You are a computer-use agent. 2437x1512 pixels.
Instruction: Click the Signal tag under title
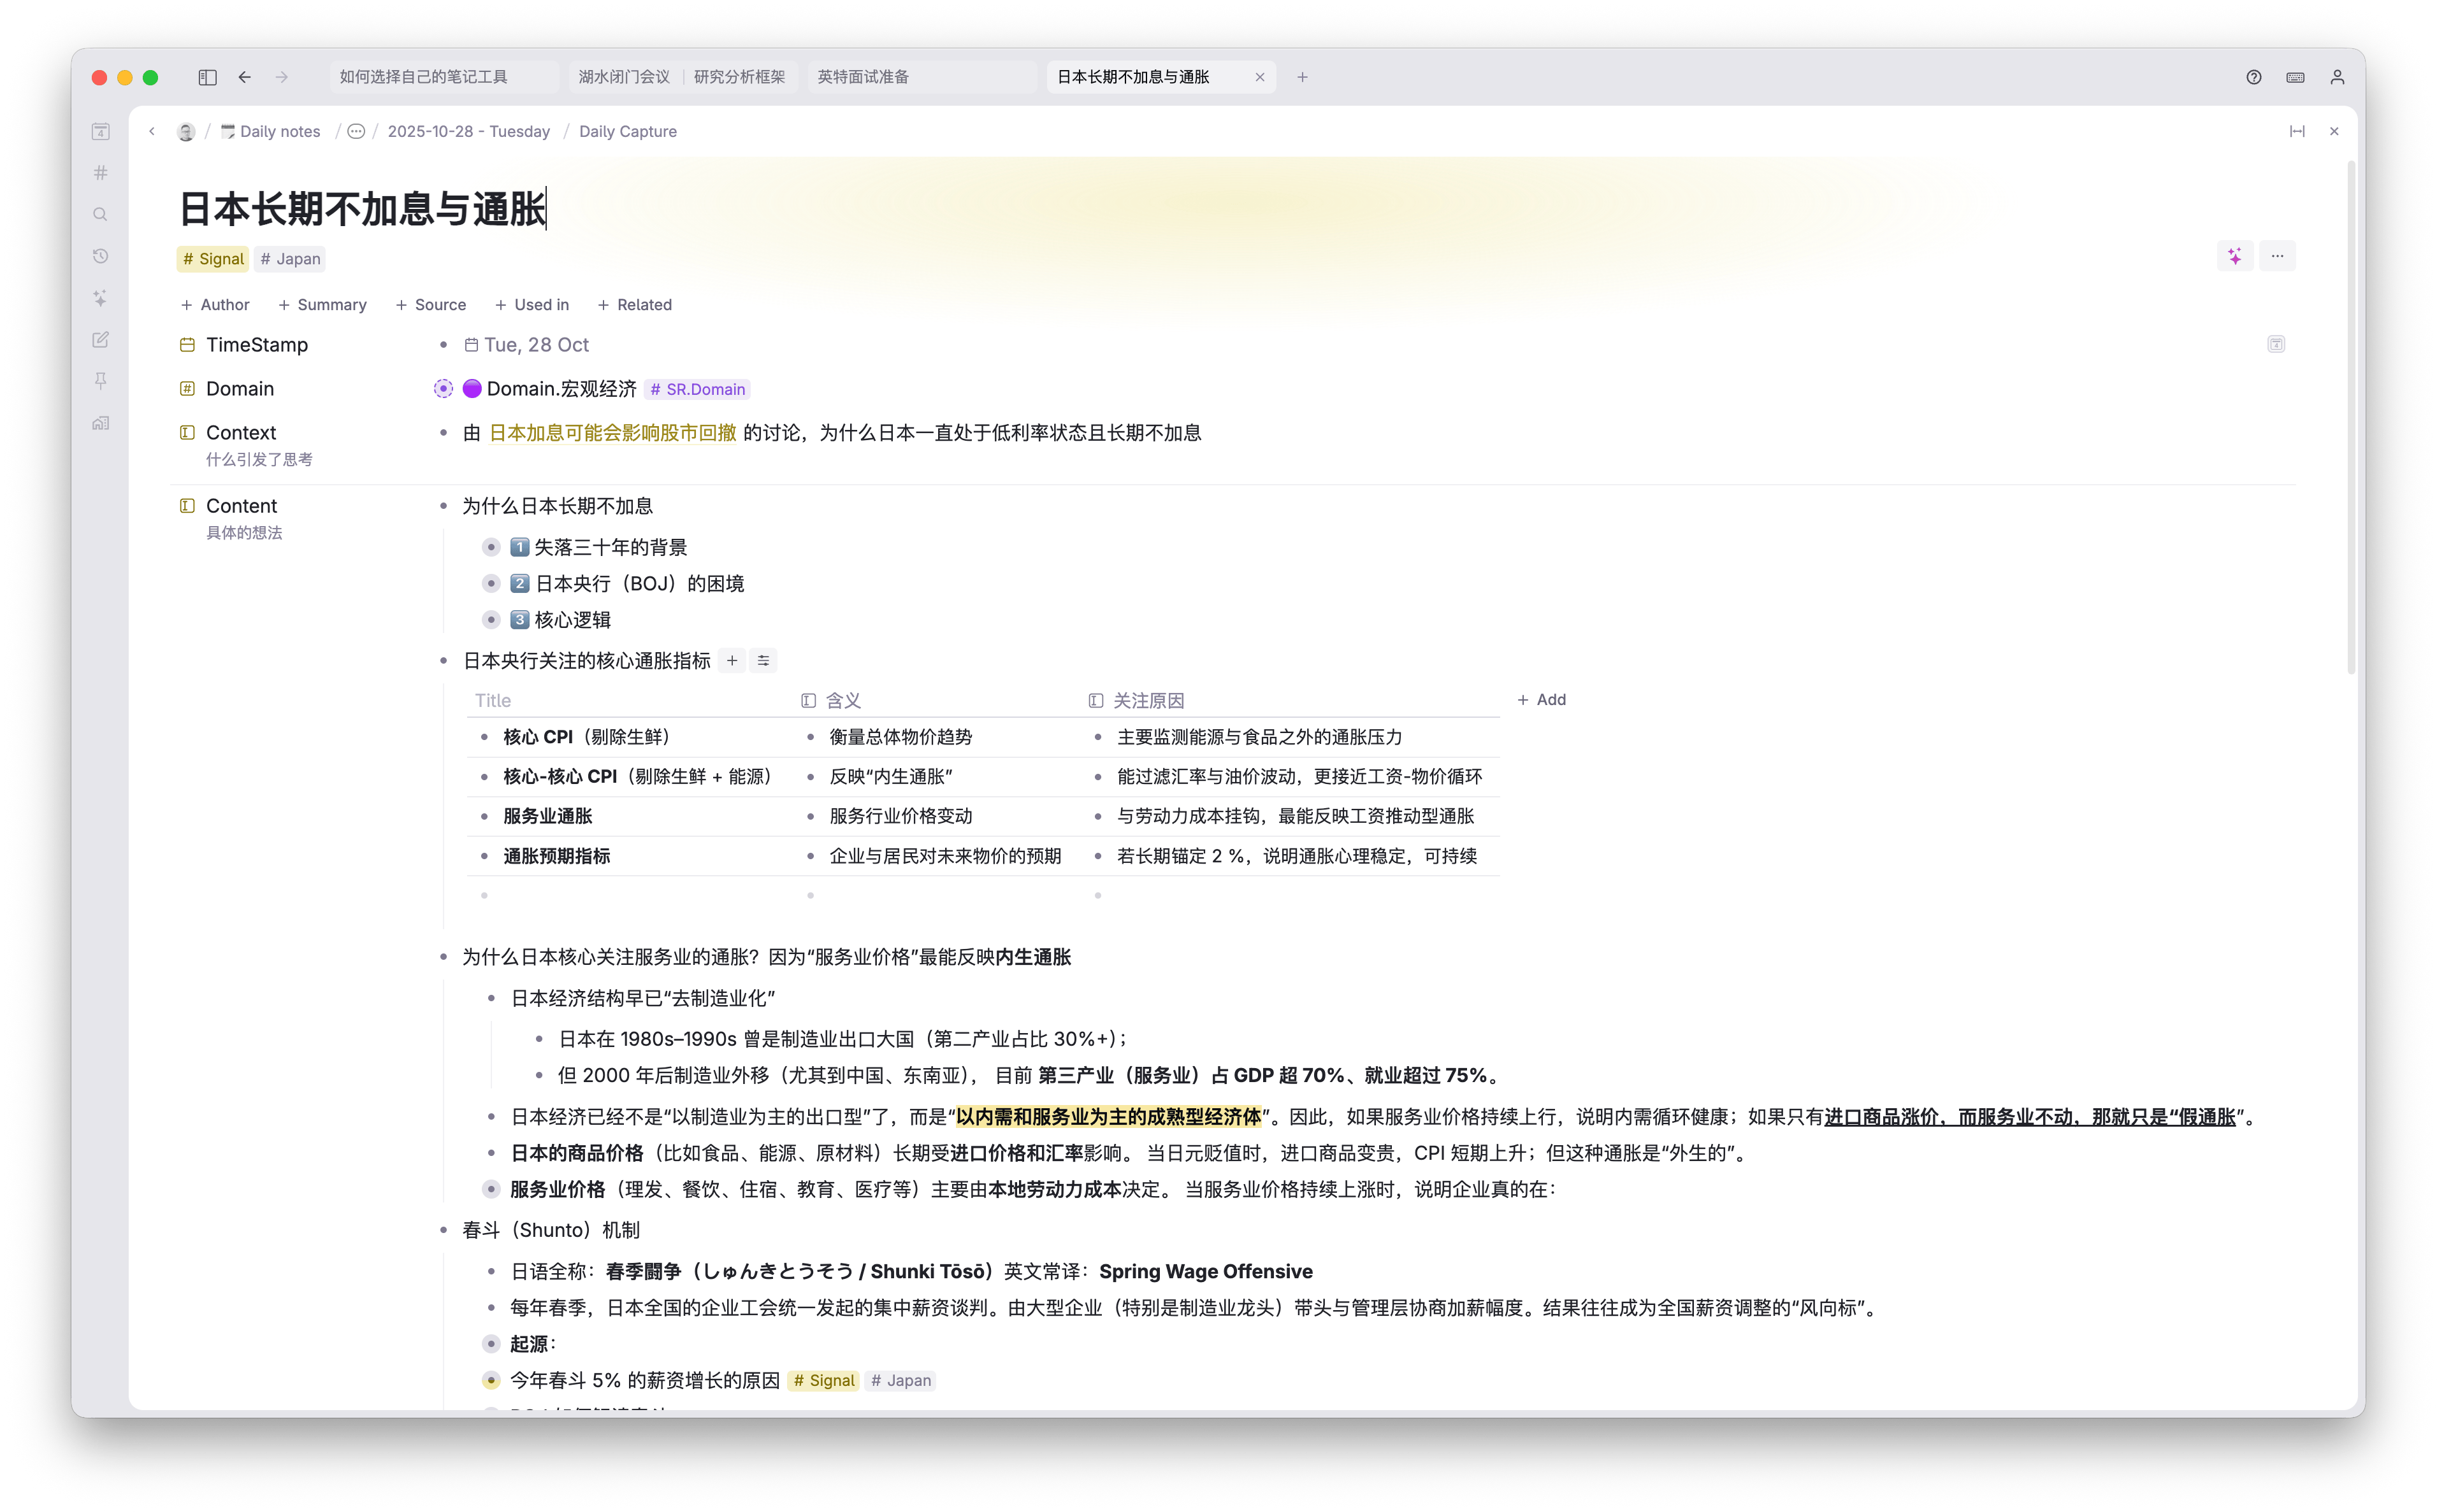[213, 259]
